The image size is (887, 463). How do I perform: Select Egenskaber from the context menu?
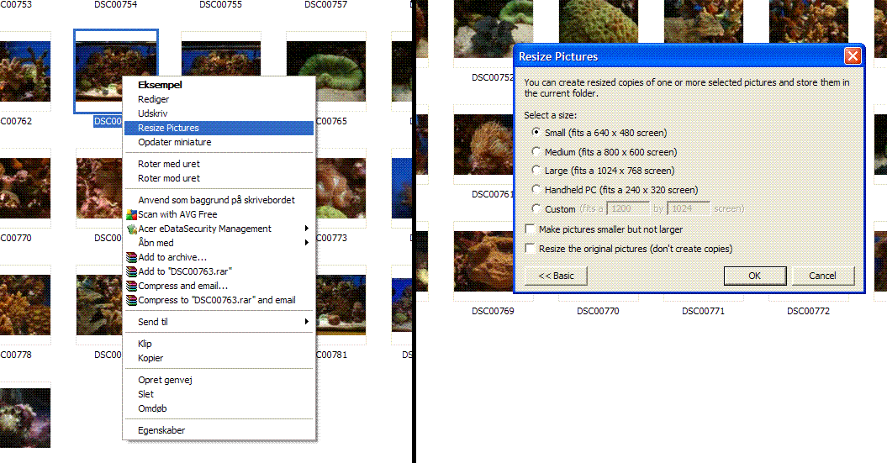(x=161, y=430)
